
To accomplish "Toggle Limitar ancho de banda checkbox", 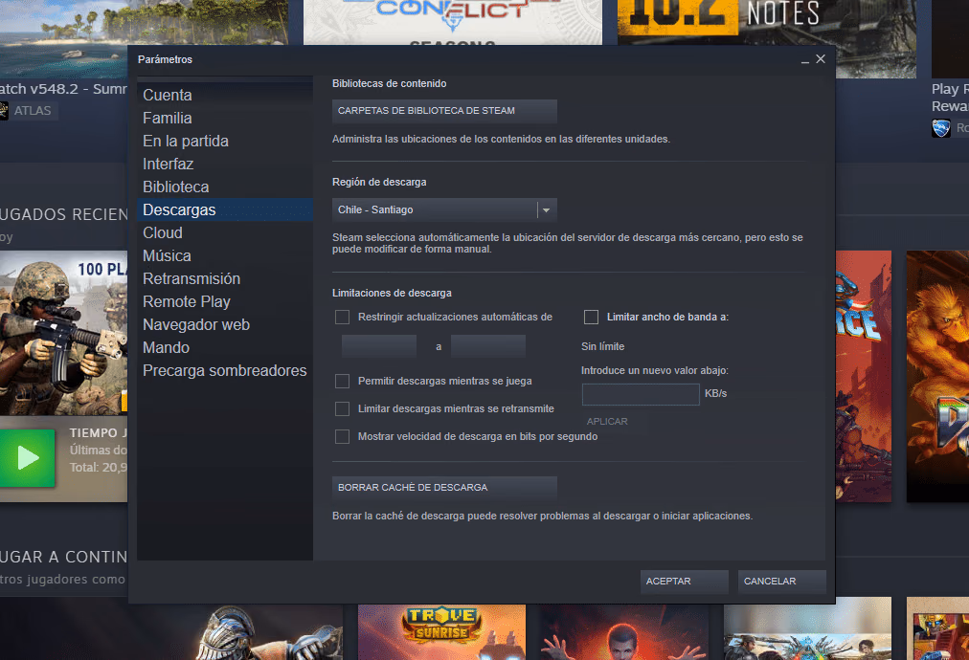I will pos(592,317).
